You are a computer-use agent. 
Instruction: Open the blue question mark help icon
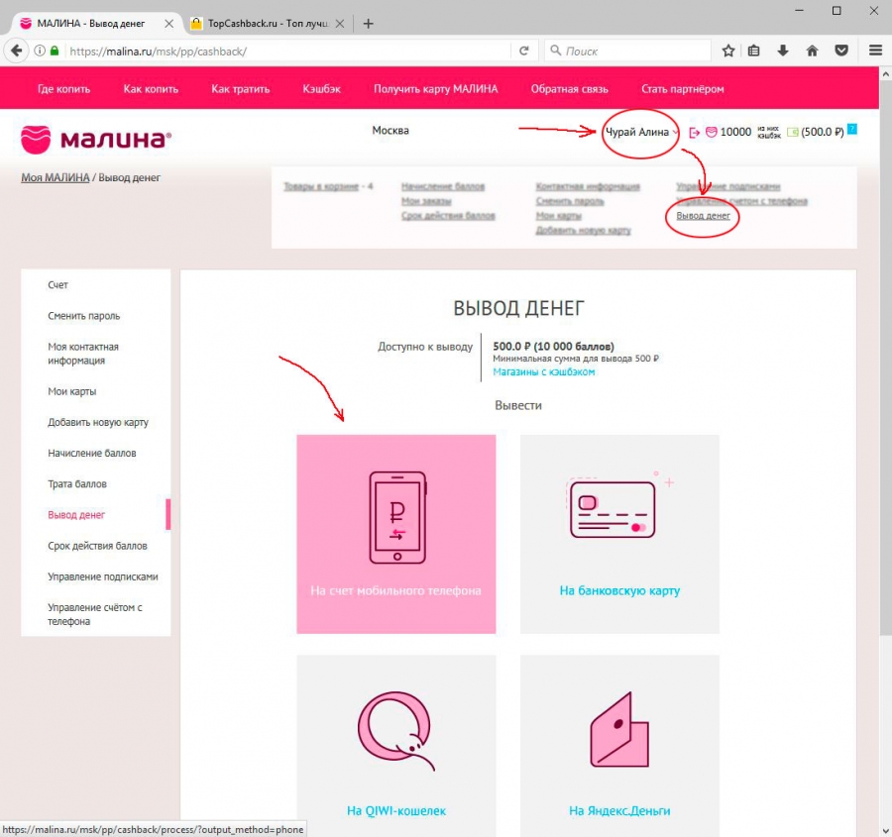click(851, 129)
